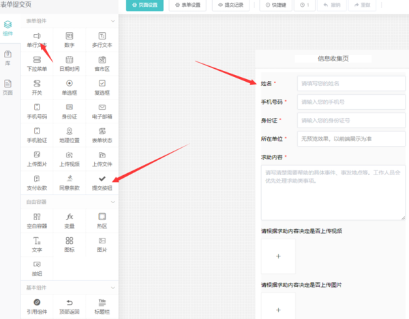The image size is (409, 319).
Task: Switch to the 组件 sidebar tab
Action: pyautogui.click(x=7, y=28)
